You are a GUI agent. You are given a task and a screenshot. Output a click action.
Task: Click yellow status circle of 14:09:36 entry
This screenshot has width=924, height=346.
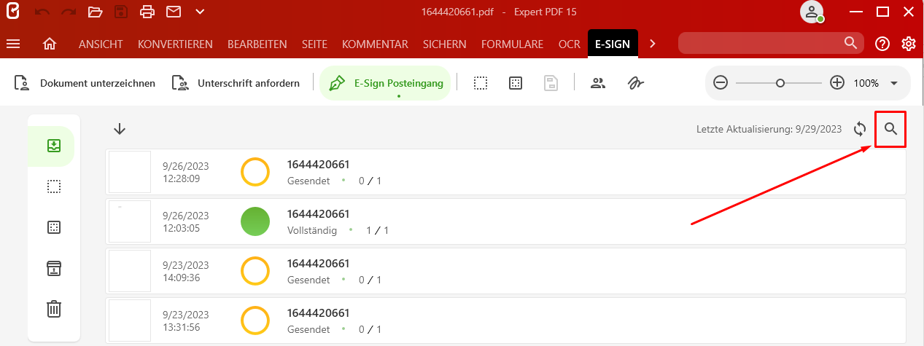(255, 271)
